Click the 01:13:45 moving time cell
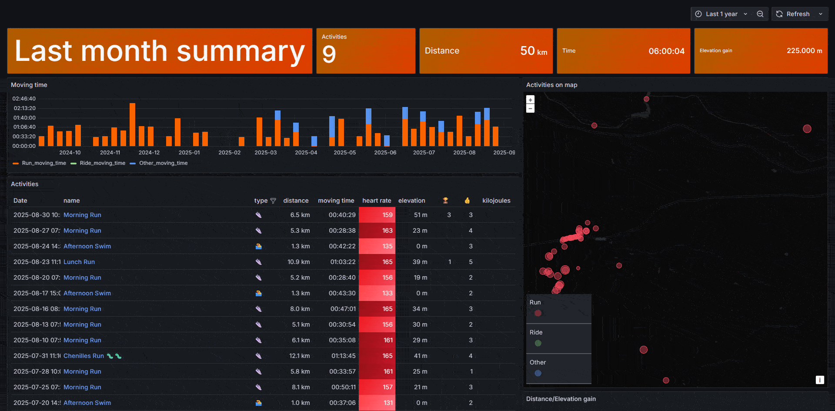 point(343,356)
